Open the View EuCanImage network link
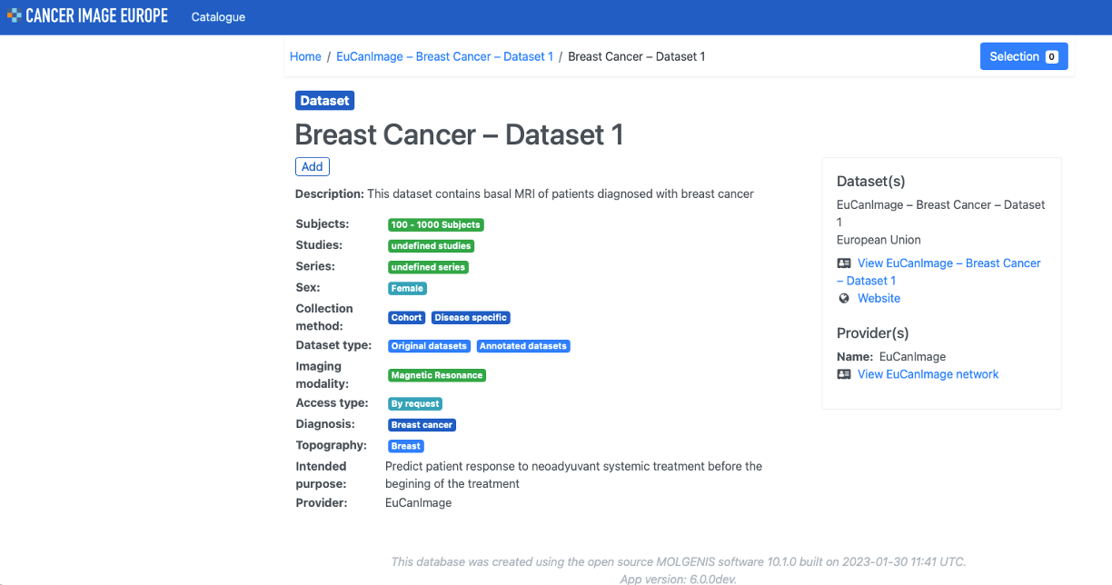The height and width of the screenshot is (585, 1112). [928, 374]
